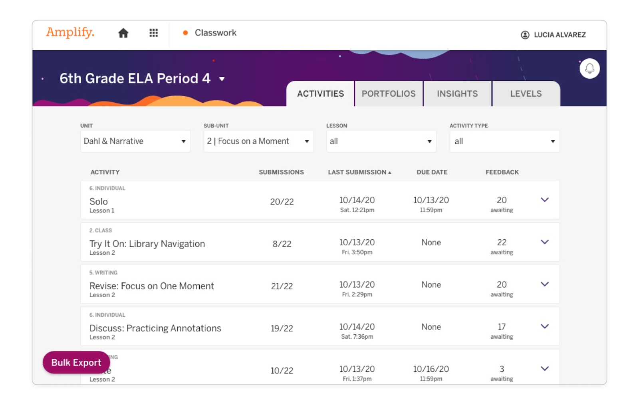Select the Home icon in the top bar
The height and width of the screenshot is (405, 639).
pos(123,33)
